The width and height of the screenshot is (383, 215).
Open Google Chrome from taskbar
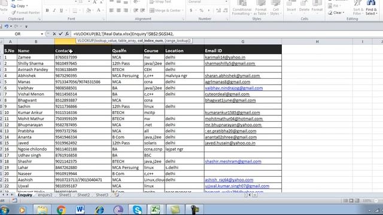[61, 210]
